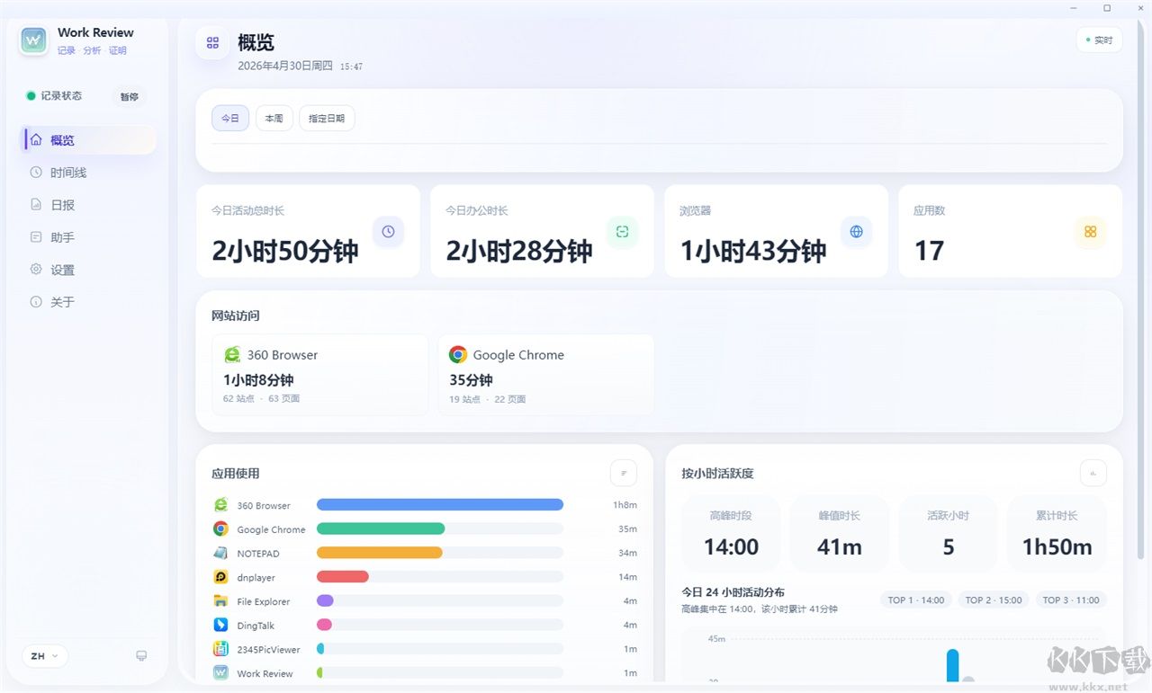
Task: Click the 1h50m cumulative duration value
Action: (x=1057, y=546)
